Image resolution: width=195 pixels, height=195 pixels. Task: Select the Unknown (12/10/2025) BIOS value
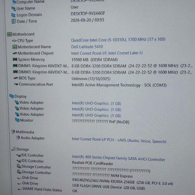tap(91, 79)
